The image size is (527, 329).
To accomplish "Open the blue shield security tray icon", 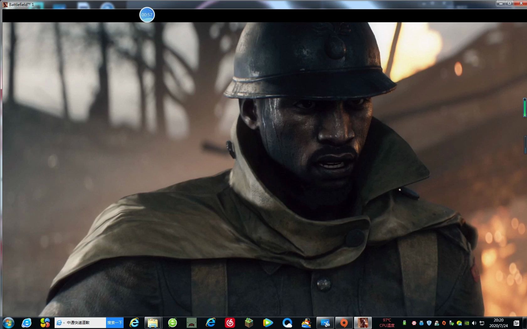I will [429, 323].
